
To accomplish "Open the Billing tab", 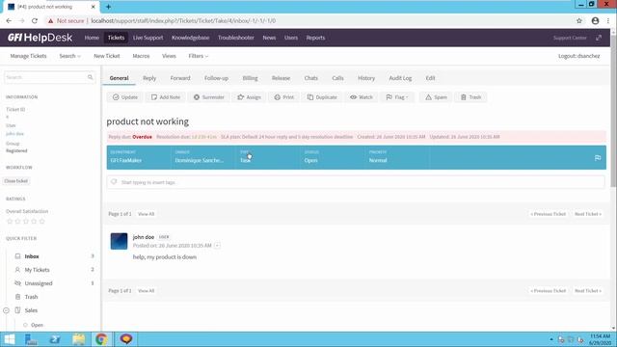I will [250, 78].
